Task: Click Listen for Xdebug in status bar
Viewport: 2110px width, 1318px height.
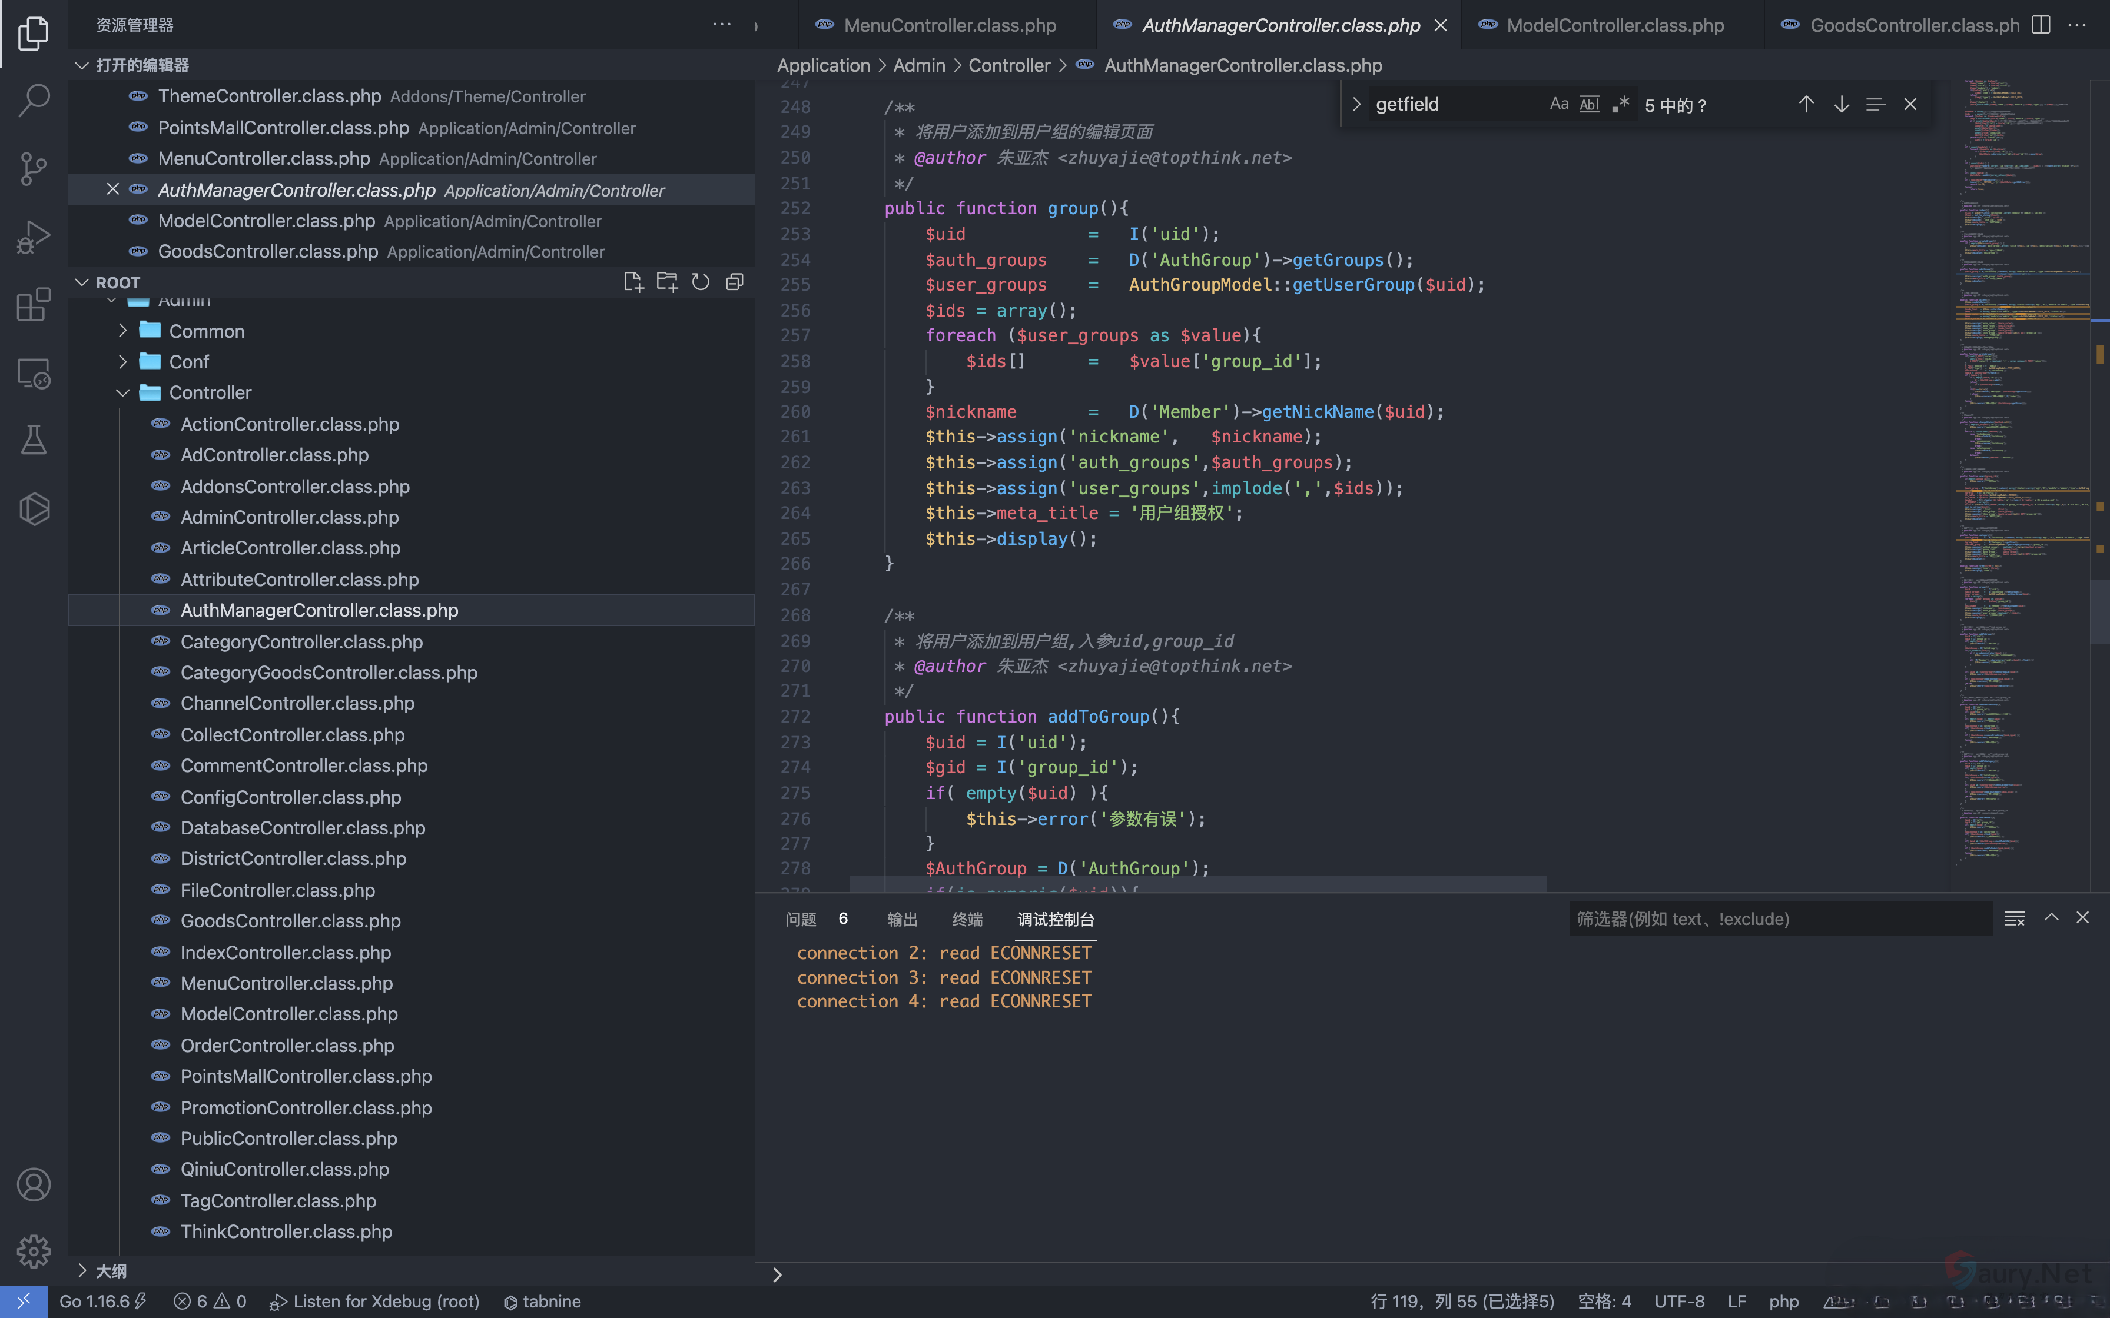Action: click(x=375, y=1302)
